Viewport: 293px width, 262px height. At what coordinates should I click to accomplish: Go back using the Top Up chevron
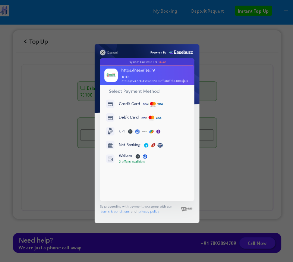coord(25,41)
